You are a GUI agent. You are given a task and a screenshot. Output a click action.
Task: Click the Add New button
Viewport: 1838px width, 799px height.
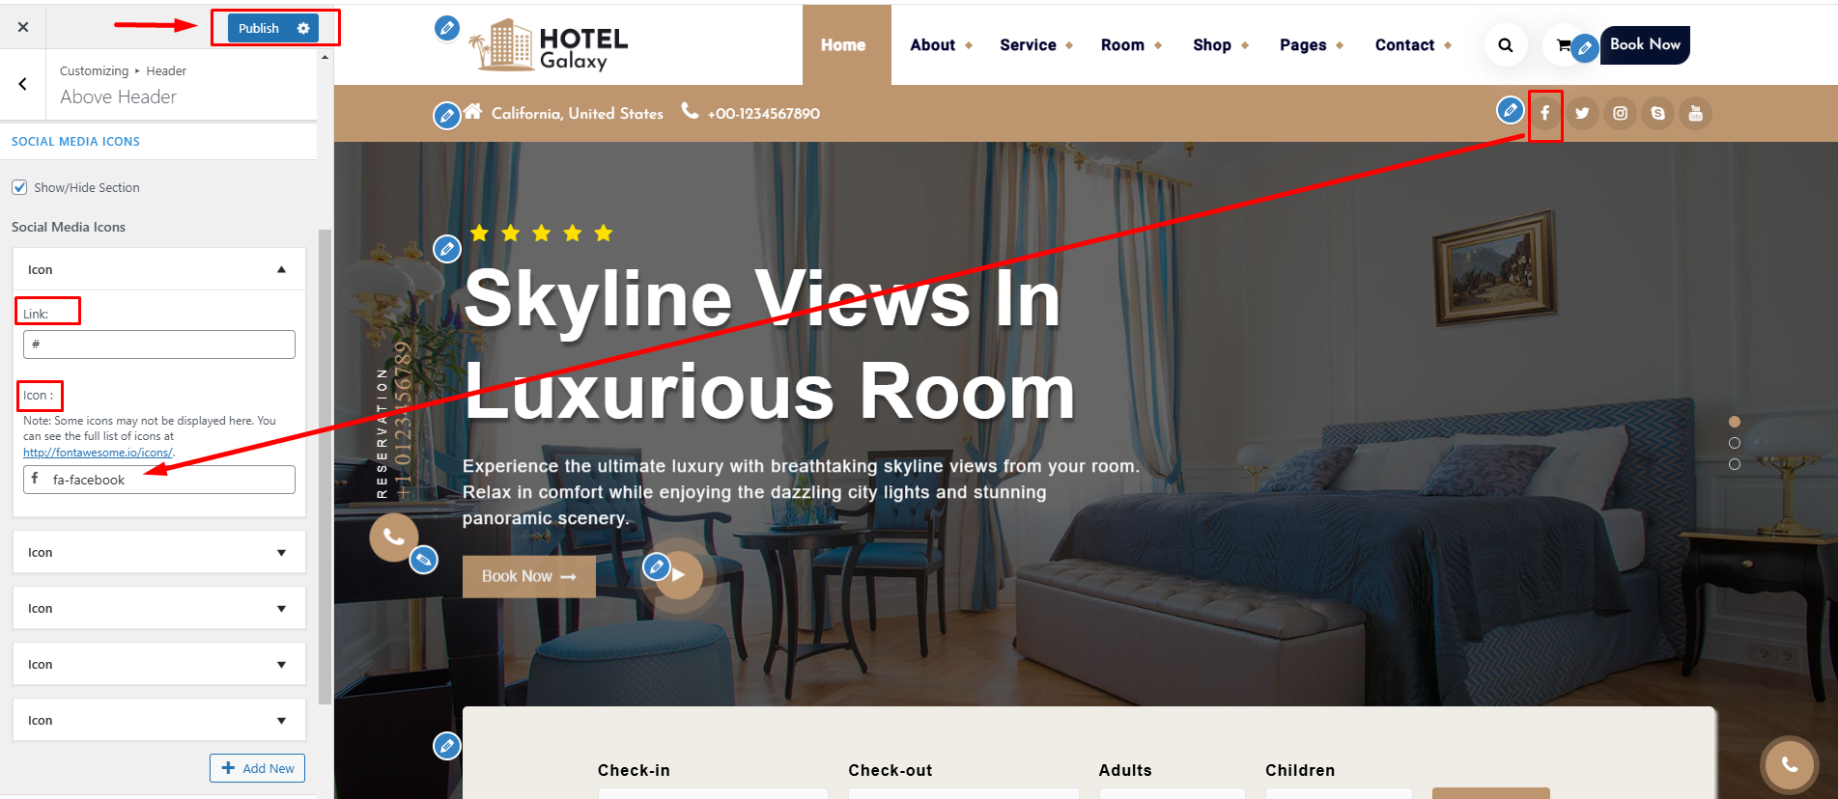(257, 768)
